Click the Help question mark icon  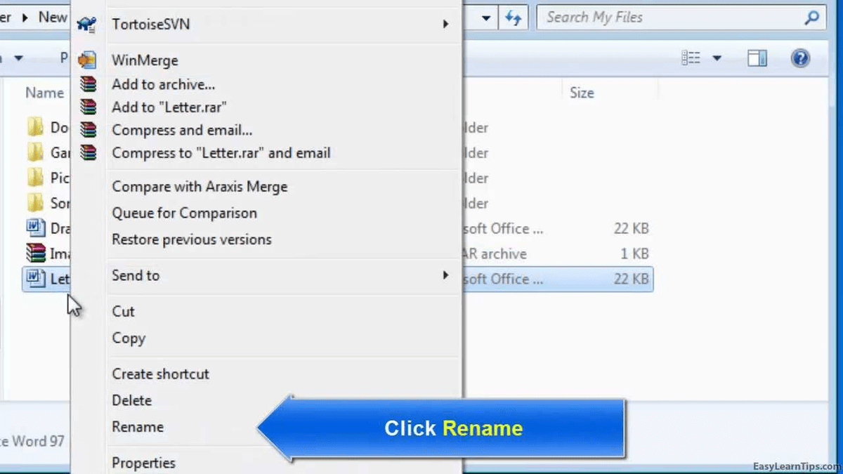click(800, 58)
